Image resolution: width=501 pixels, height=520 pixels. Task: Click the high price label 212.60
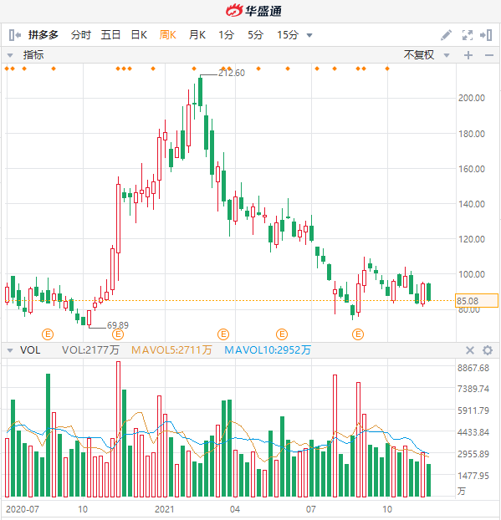pyautogui.click(x=231, y=73)
